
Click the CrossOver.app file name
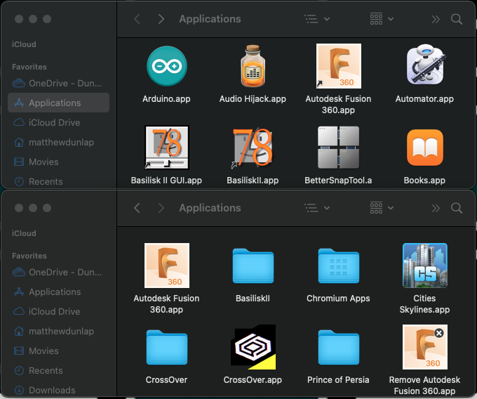coord(253,380)
